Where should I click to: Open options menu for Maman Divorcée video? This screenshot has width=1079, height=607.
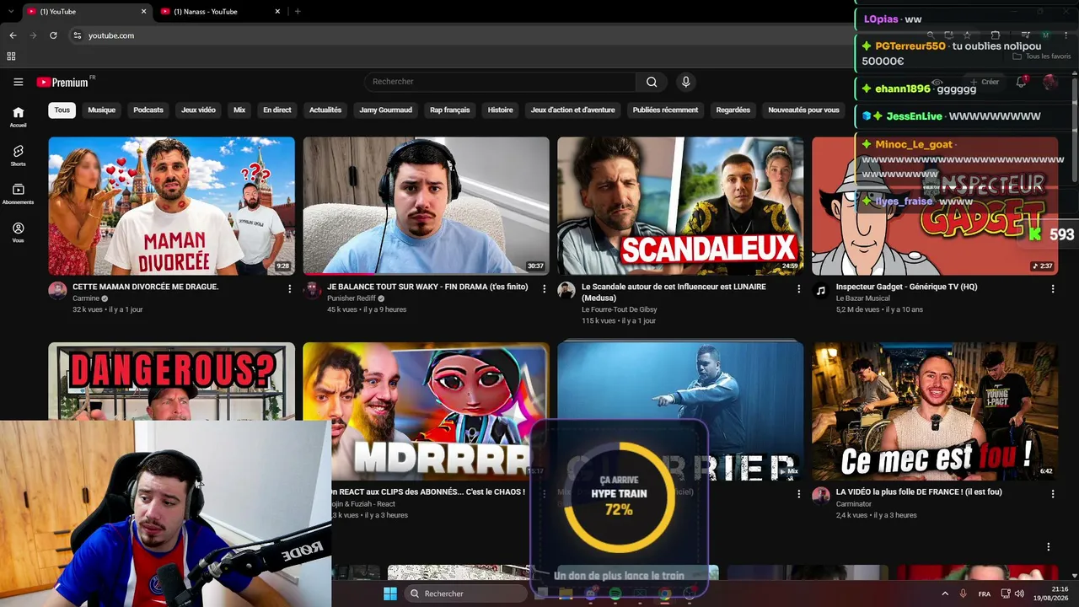290,288
